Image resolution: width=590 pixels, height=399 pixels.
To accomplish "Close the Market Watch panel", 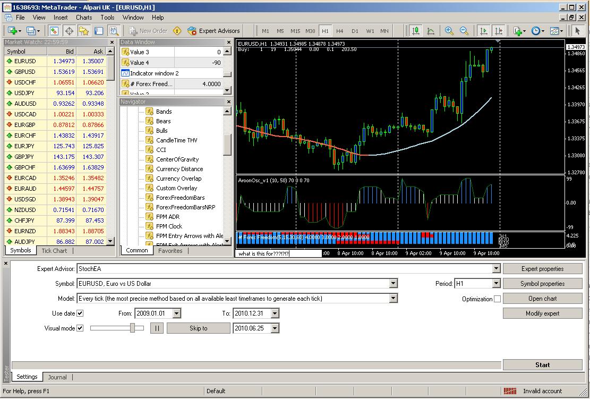I will 112,42.
